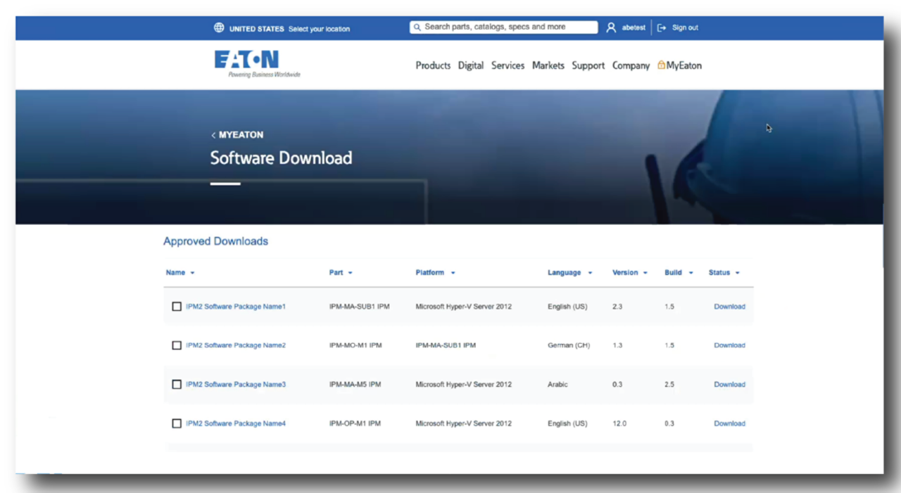
Task: Select the IPM-MA-SUB1 IPM part cell
Action: 359,307
